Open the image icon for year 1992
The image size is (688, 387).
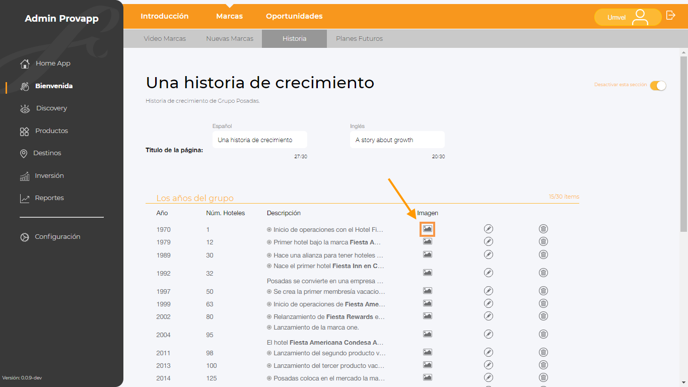click(428, 273)
